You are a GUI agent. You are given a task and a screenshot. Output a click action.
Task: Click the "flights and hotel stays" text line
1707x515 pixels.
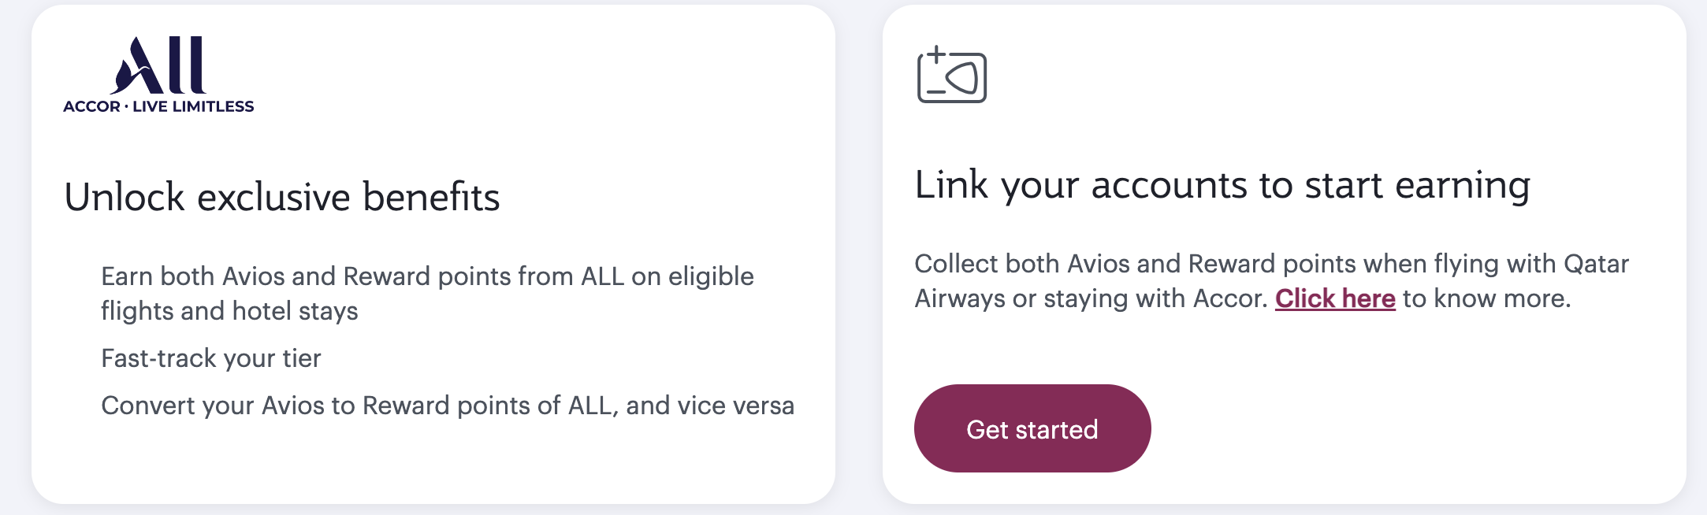pyautogui.click(x=229, y=311)
